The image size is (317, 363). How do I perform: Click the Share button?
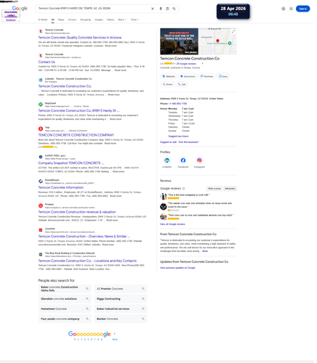click(167, 84)
